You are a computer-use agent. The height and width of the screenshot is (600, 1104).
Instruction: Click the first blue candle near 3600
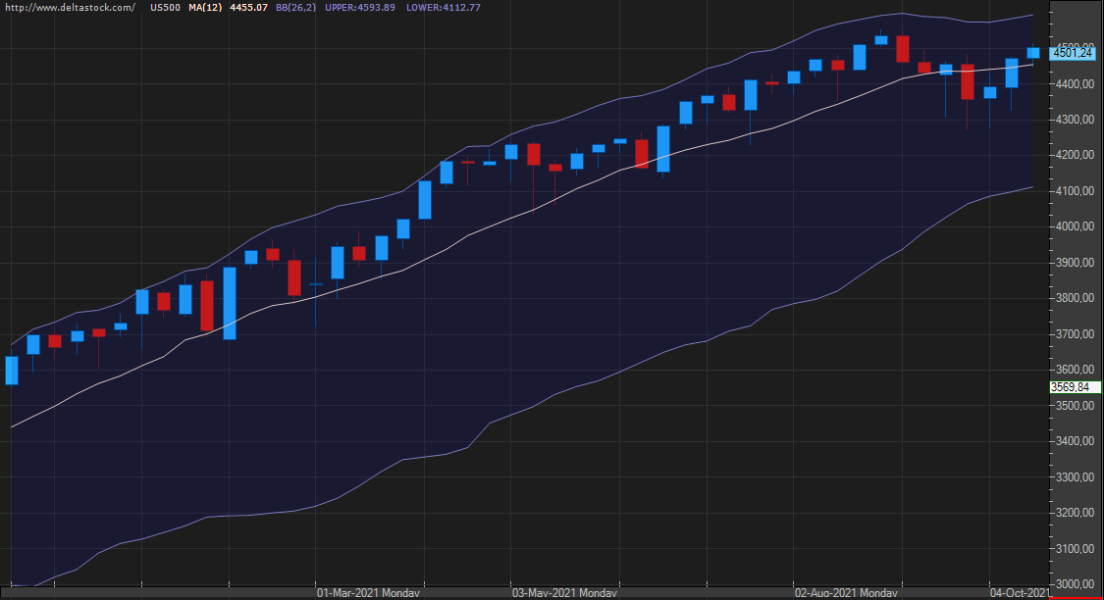coord(12,371)
